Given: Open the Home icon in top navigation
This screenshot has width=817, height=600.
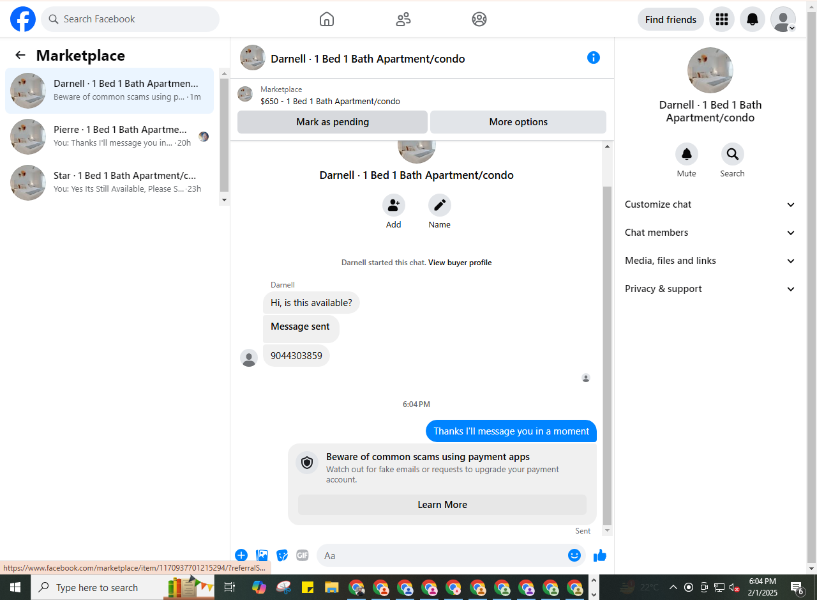Looking at the screenshot, I should click(x=327, y=19).
